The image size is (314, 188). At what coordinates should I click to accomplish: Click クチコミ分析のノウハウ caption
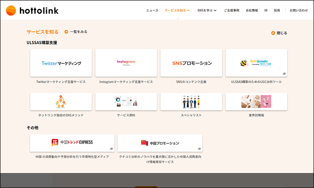(160, 159)
